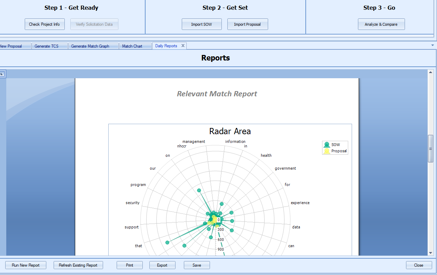This screenshot has width=437, height=275.
Task: Click the scrollbar down arrow icon
Action: (430, 253)
